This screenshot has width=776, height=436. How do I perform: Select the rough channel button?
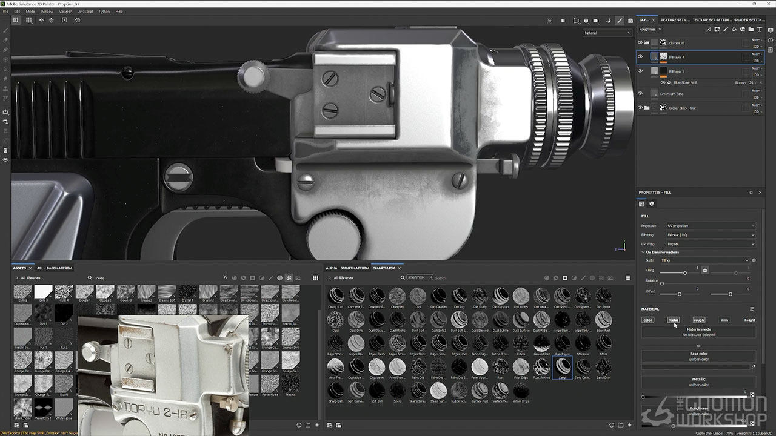(x=699, y=320)
